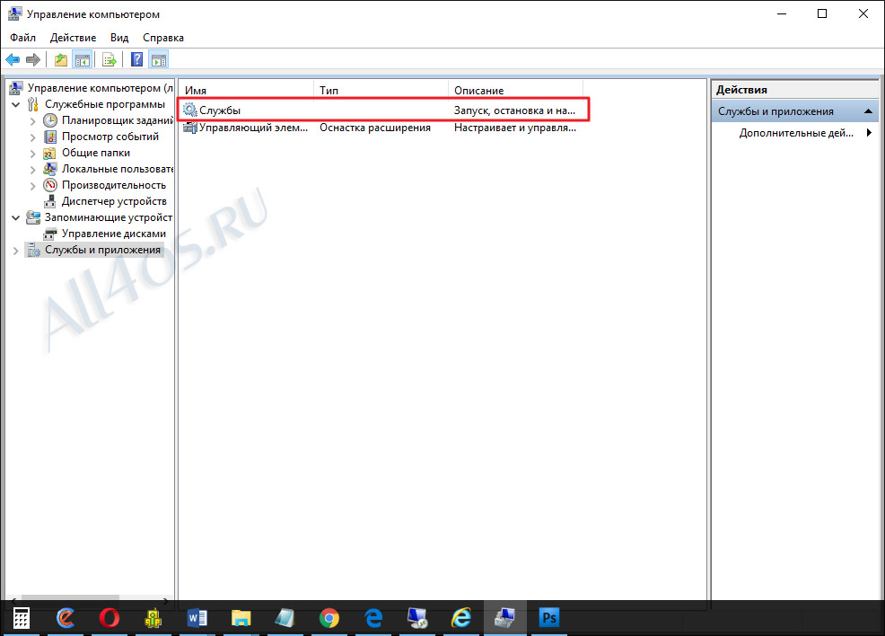Launch Opera from the taskbar
This screenshot has height=636, width=885.
point(109,618)
